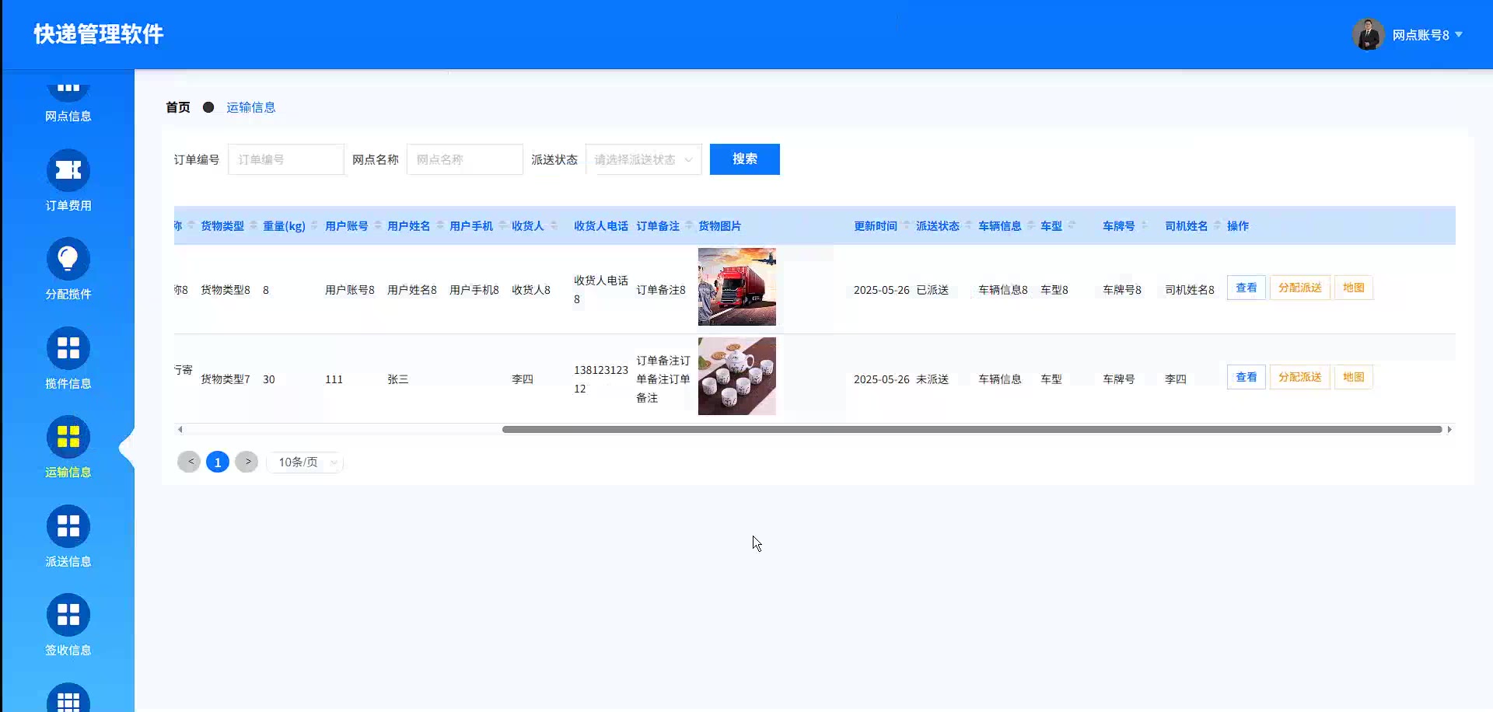Click 分配派送 for the 未派送 order
1493x712 pixels.
click(1299, 378)
